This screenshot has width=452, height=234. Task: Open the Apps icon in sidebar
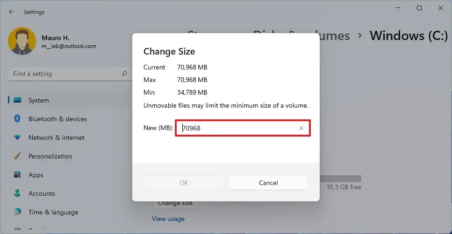[x=18, y=175]
